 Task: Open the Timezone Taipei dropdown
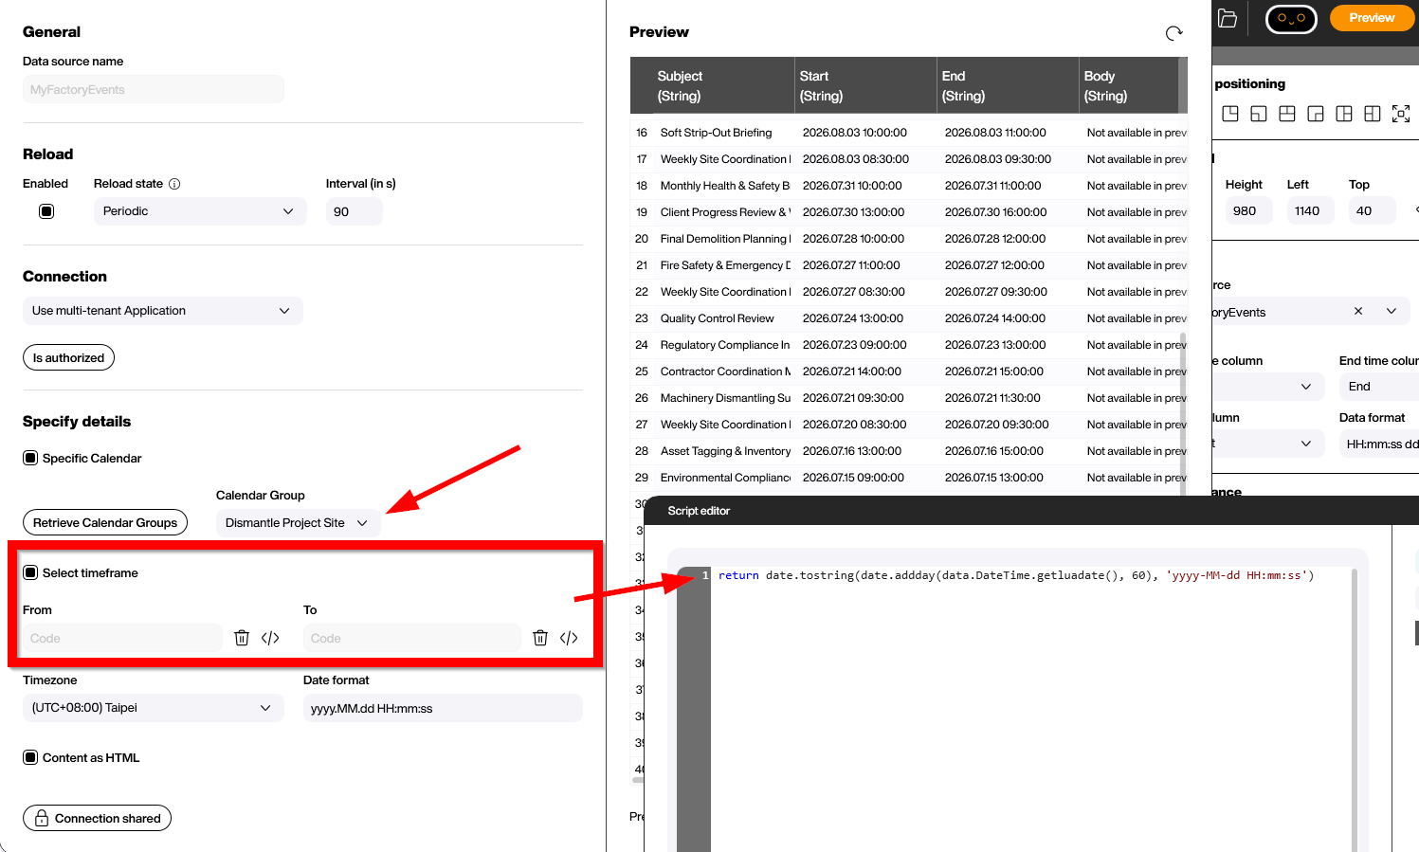(154, 708)
